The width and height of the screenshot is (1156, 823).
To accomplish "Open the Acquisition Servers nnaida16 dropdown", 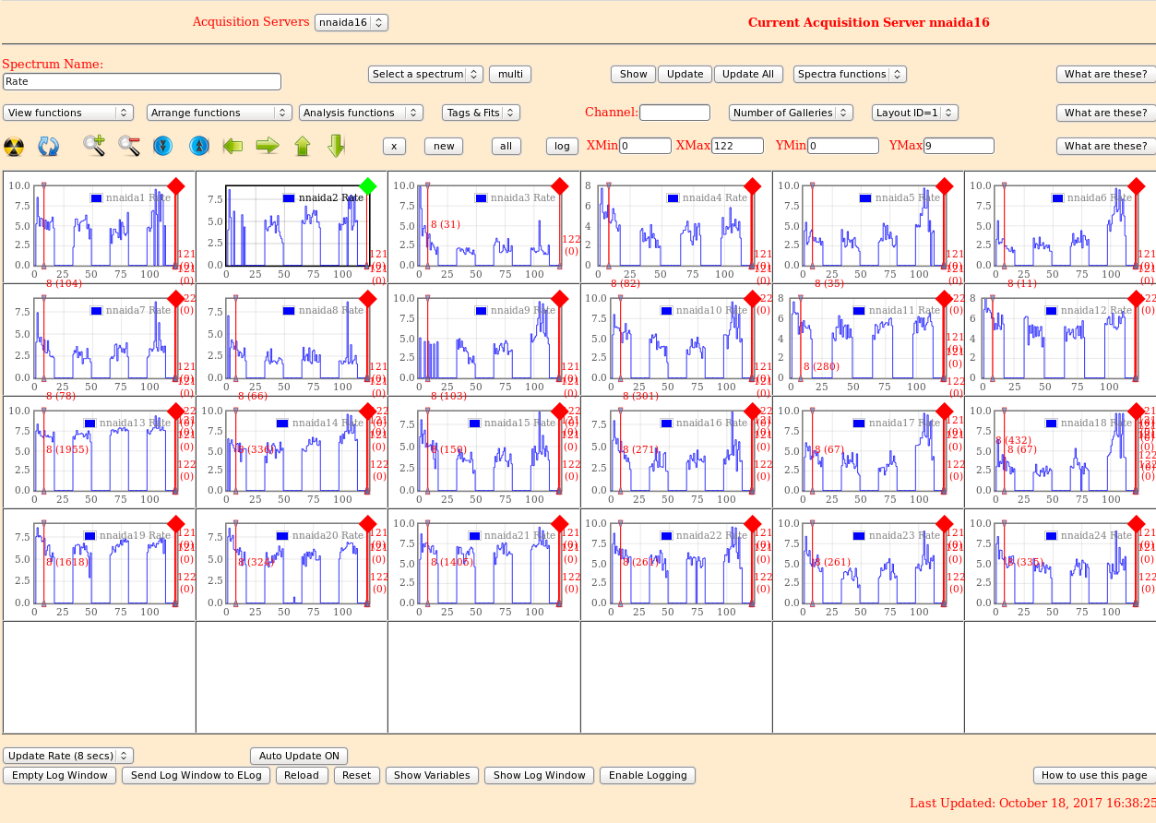I will click(x=352, y=22).
